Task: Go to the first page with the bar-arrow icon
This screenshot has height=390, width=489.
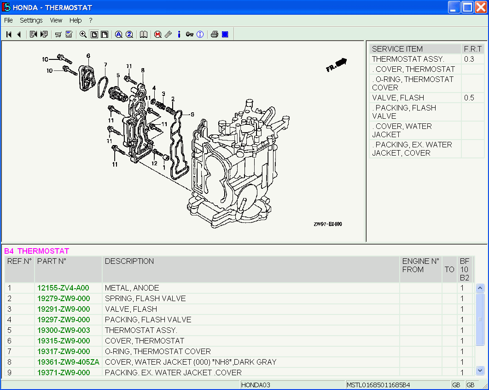Action: (x=9, y=34)
